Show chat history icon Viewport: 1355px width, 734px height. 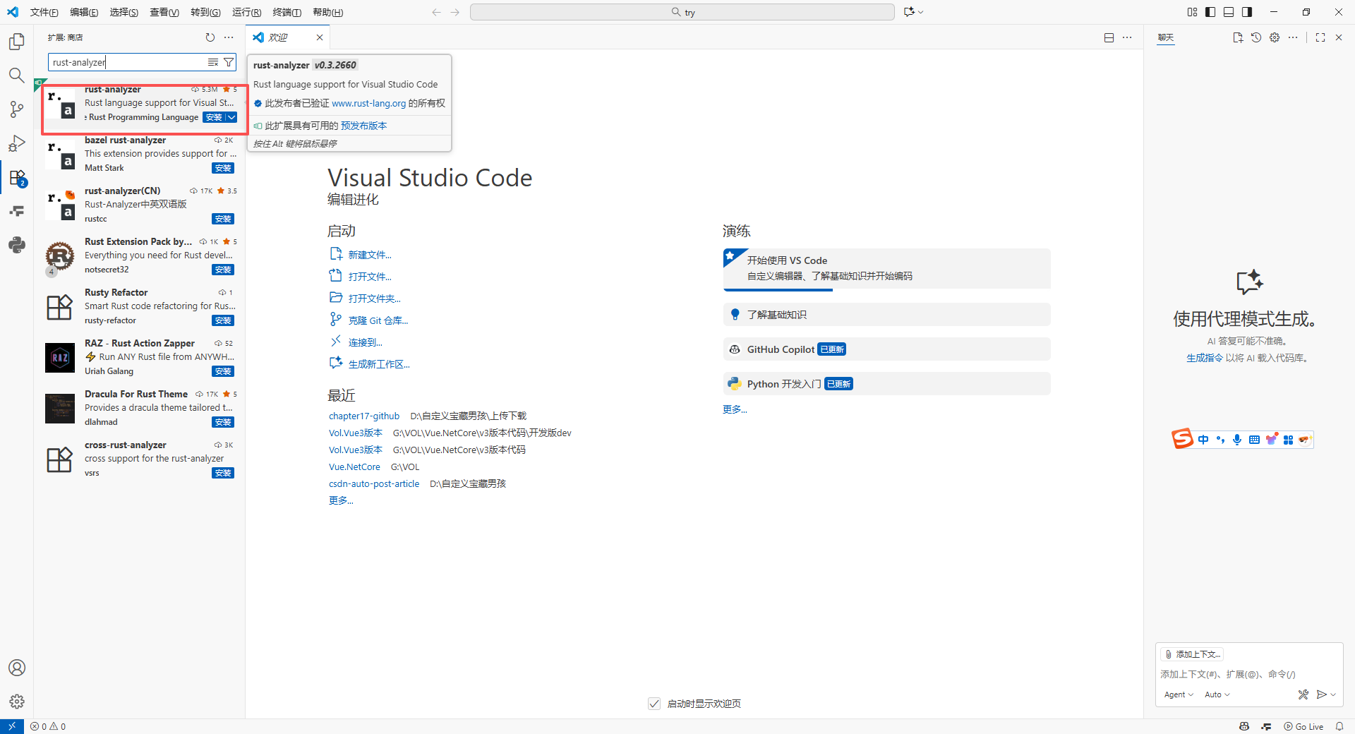coord(1256,37)
